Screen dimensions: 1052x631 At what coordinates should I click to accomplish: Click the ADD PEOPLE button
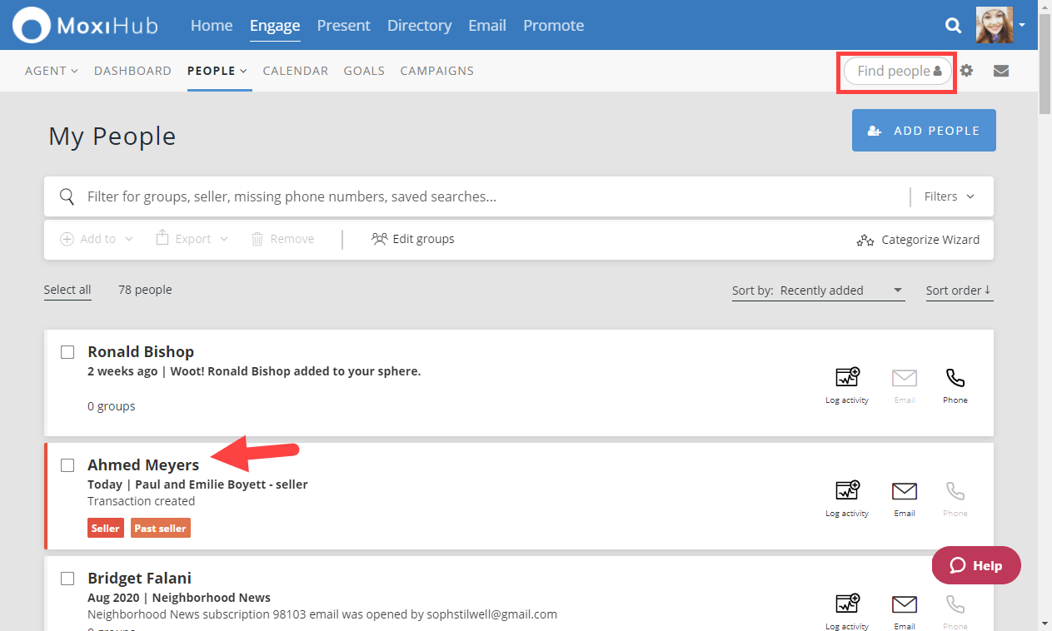click(923, 130)
